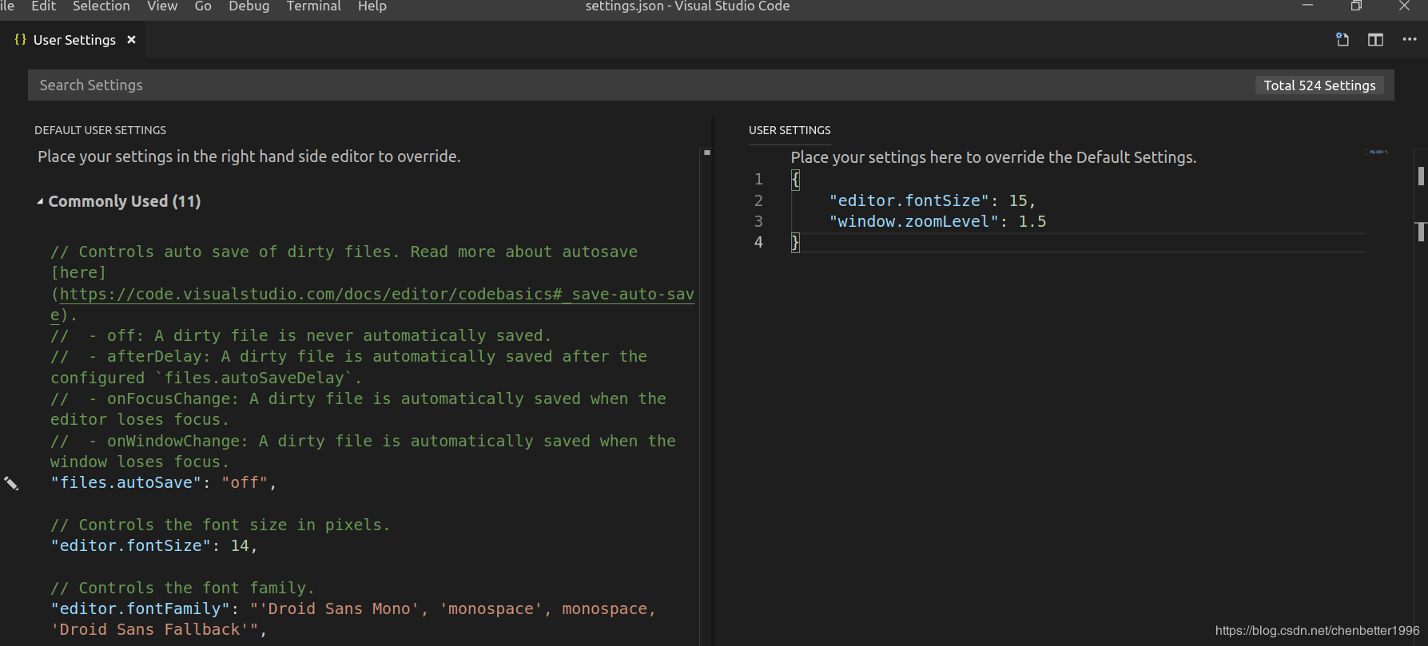The height and width of the screenshot is (646, 1428).
Task: Click the Split Editor icon
Action: coord(1375,40)
